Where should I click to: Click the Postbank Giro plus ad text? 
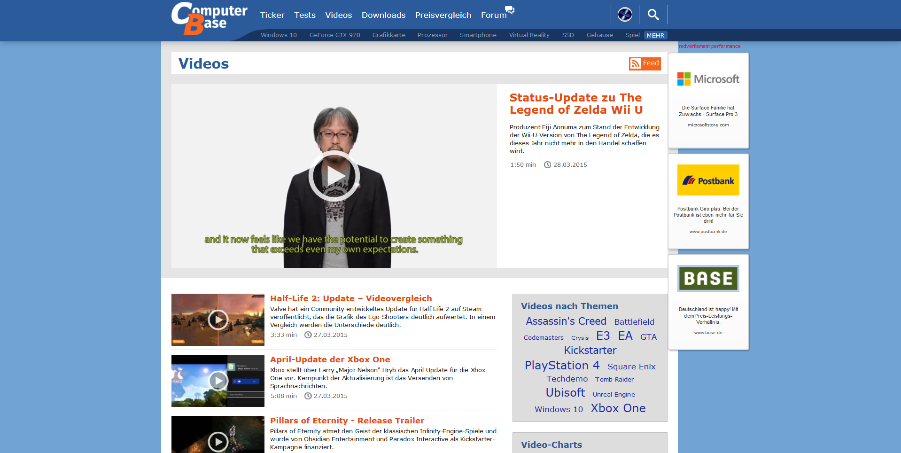[708, 215]
